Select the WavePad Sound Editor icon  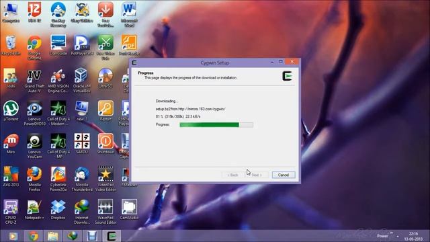click(105, 211)
